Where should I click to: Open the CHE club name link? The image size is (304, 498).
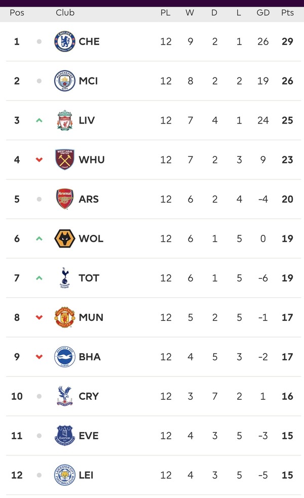89,41
